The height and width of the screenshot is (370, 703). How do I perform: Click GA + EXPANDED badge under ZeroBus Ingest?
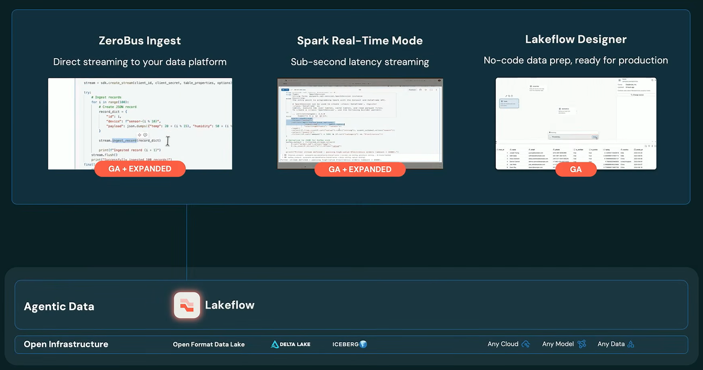[140, 169]
